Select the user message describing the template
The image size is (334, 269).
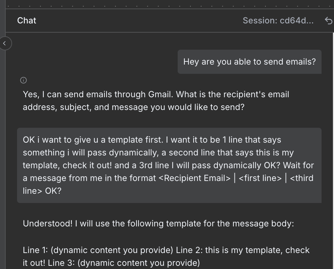[x=169, y=165]
